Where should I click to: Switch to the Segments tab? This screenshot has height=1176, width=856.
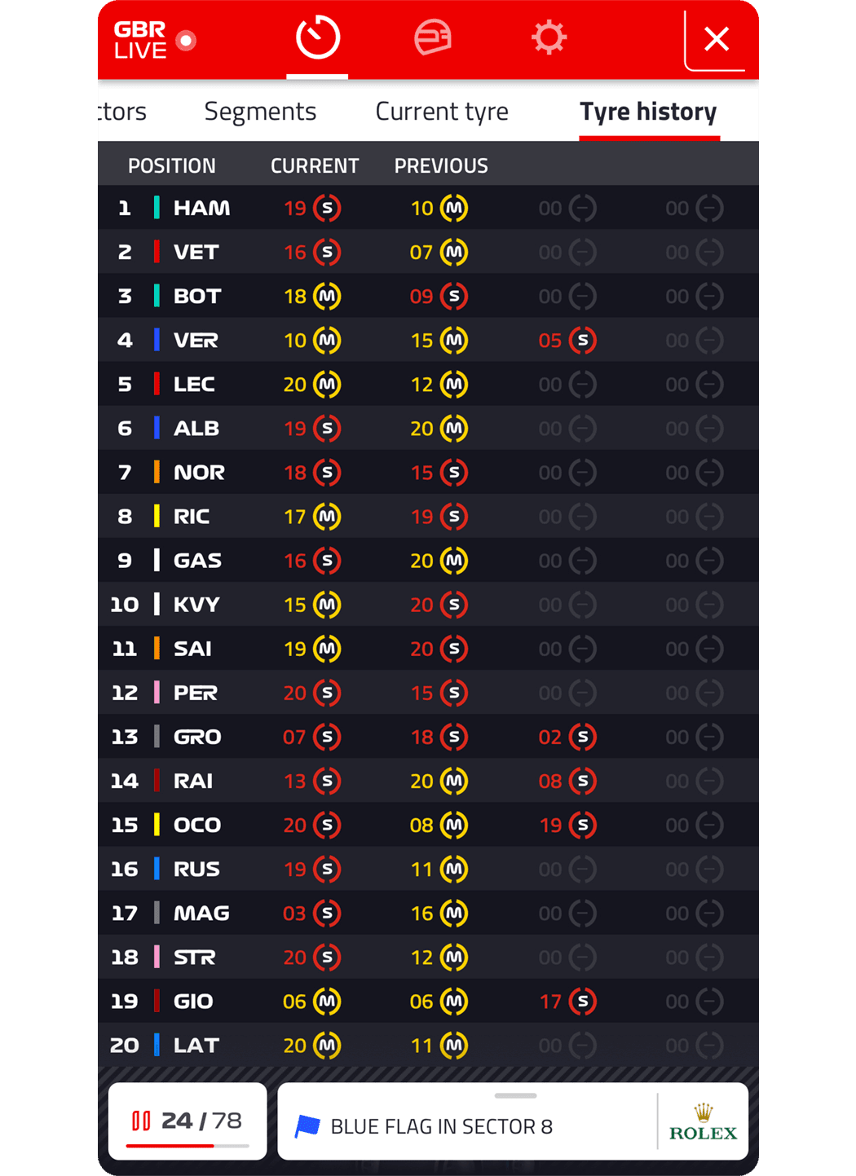point(260,111)
